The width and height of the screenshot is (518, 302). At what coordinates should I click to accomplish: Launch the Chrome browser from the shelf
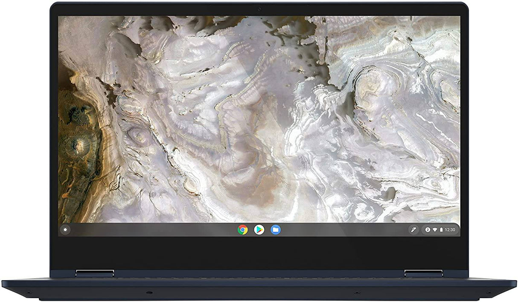(x=242, y=229)
